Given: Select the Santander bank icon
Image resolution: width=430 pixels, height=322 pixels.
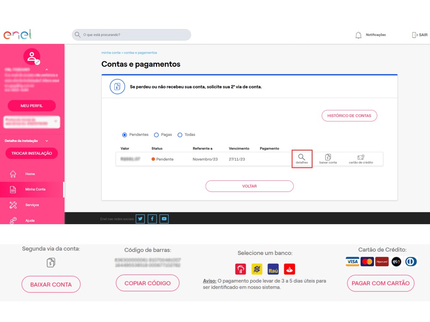Looking at the screenshot, I should coord(289,269).
